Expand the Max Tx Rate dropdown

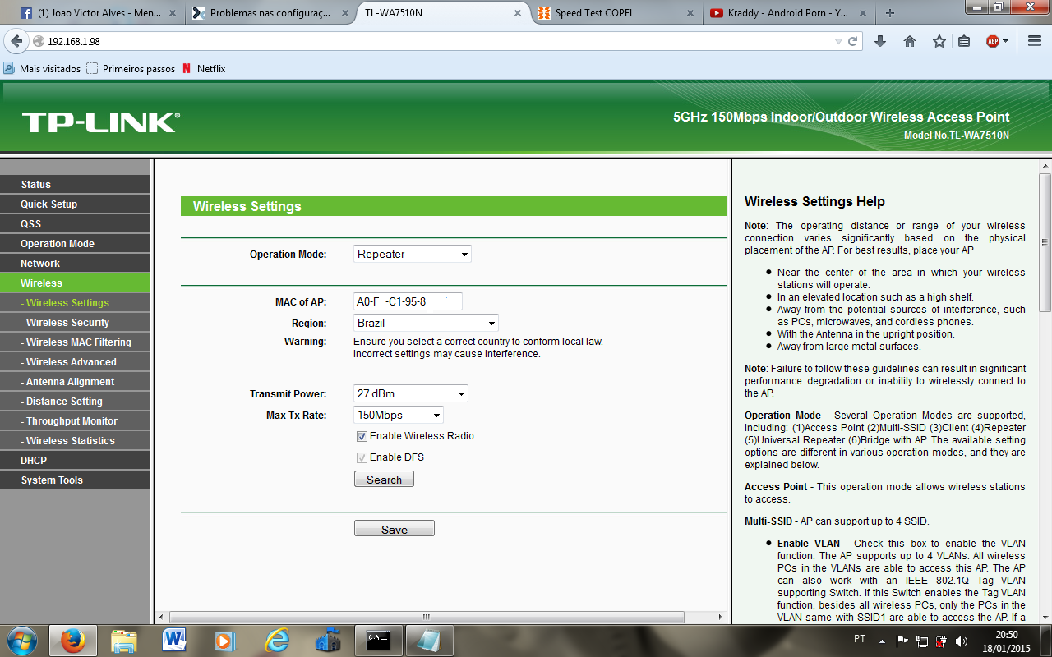(399, 416)
